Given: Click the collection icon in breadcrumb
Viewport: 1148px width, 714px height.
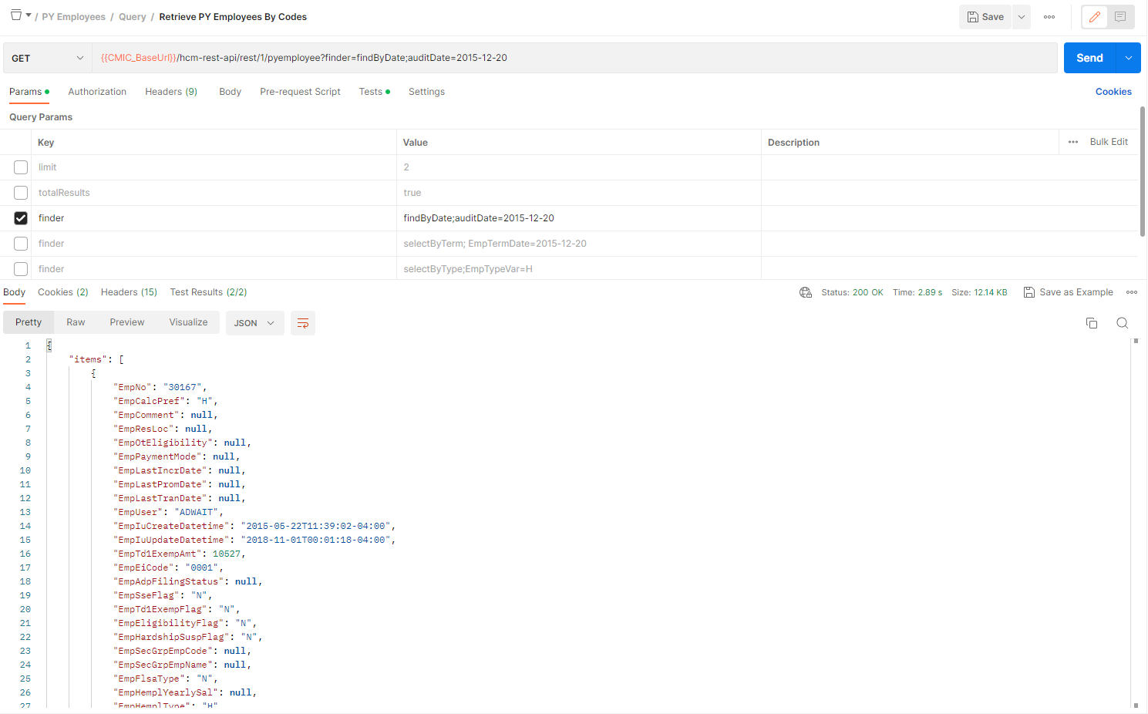Looking at the screenshot, I should click(15, 15).
